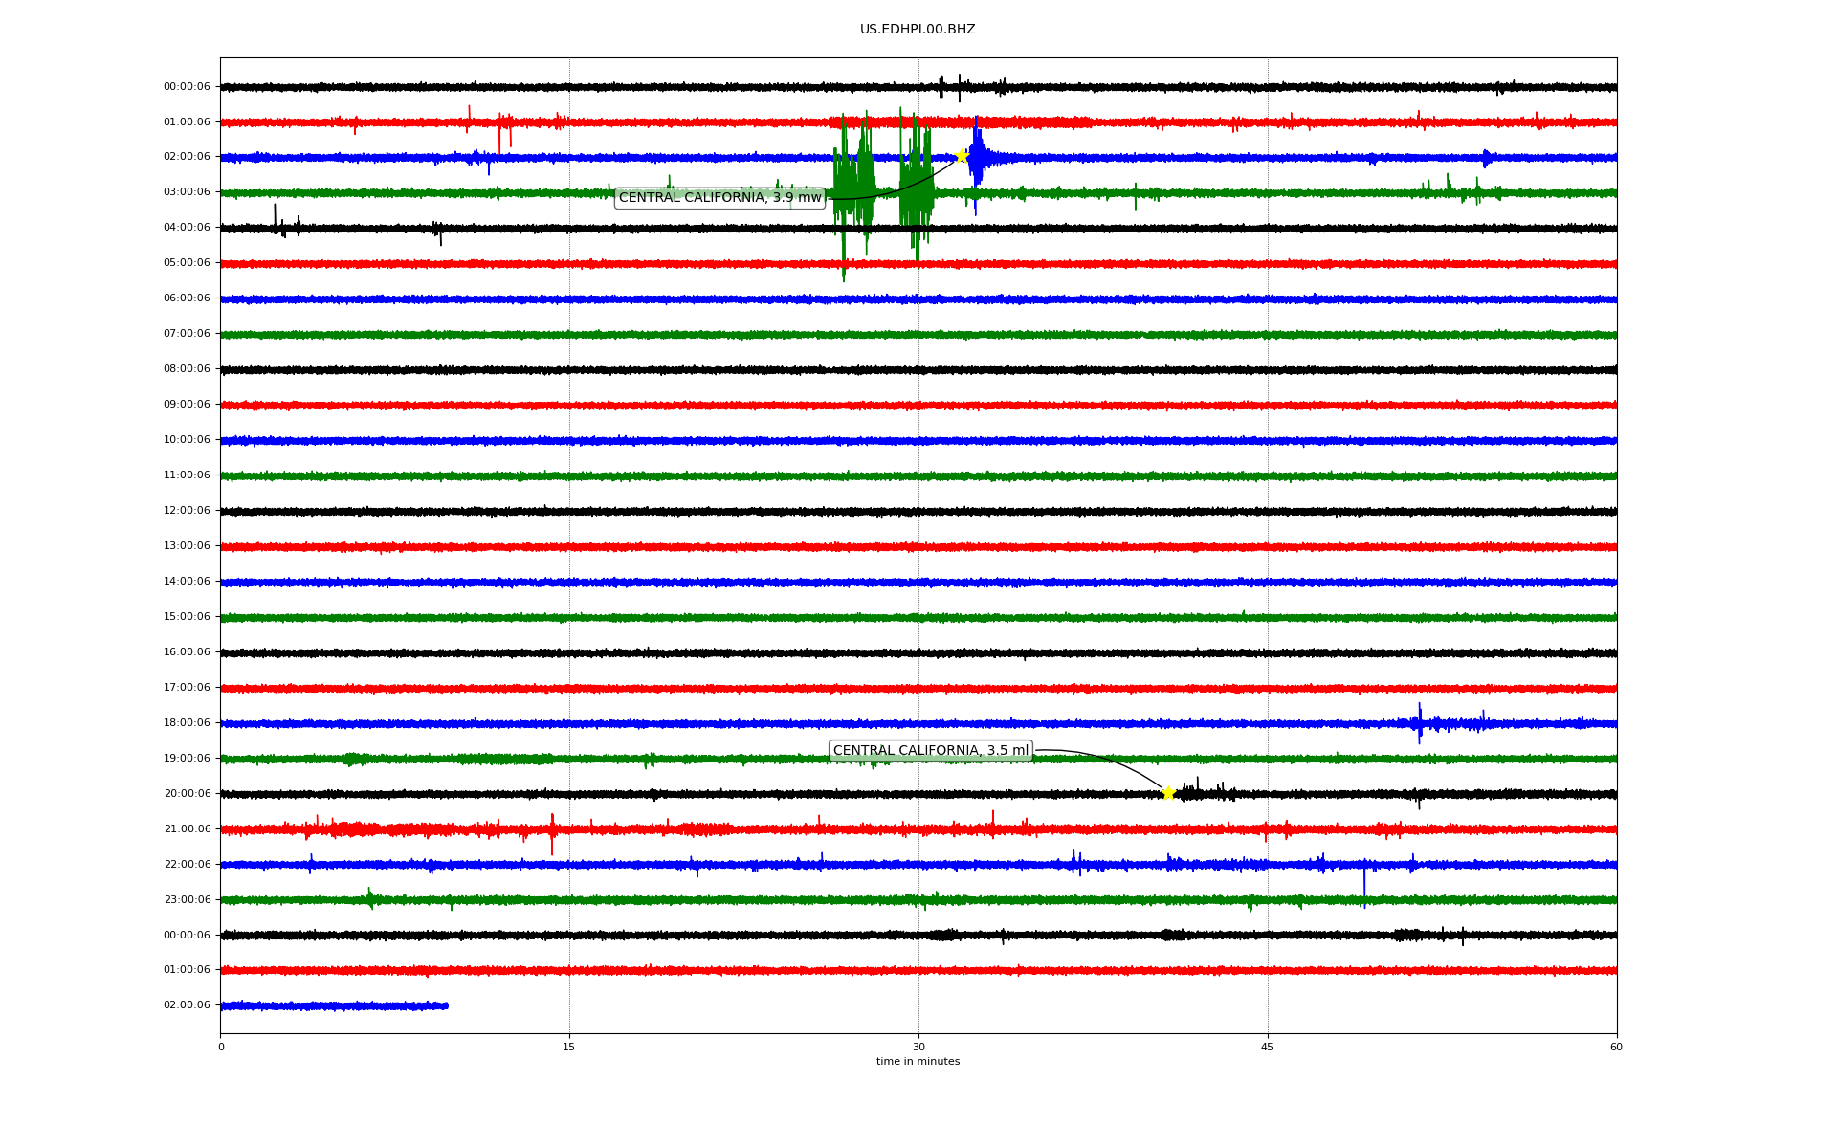Click the blue waveform burst after the upper star
This screenshot has width=1837, height=1148.
[x=978, y=158]
